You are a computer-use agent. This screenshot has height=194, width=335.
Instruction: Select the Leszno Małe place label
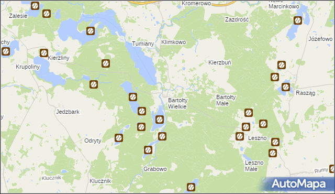[x=254, y=166]
